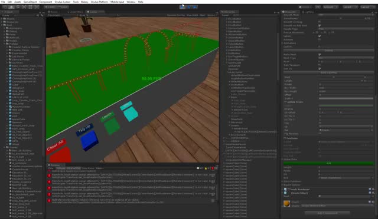Toggle the console warning filter icon

tap(207, 168)
